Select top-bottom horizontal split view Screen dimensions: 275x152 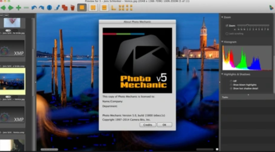click(x=104, y=8)
